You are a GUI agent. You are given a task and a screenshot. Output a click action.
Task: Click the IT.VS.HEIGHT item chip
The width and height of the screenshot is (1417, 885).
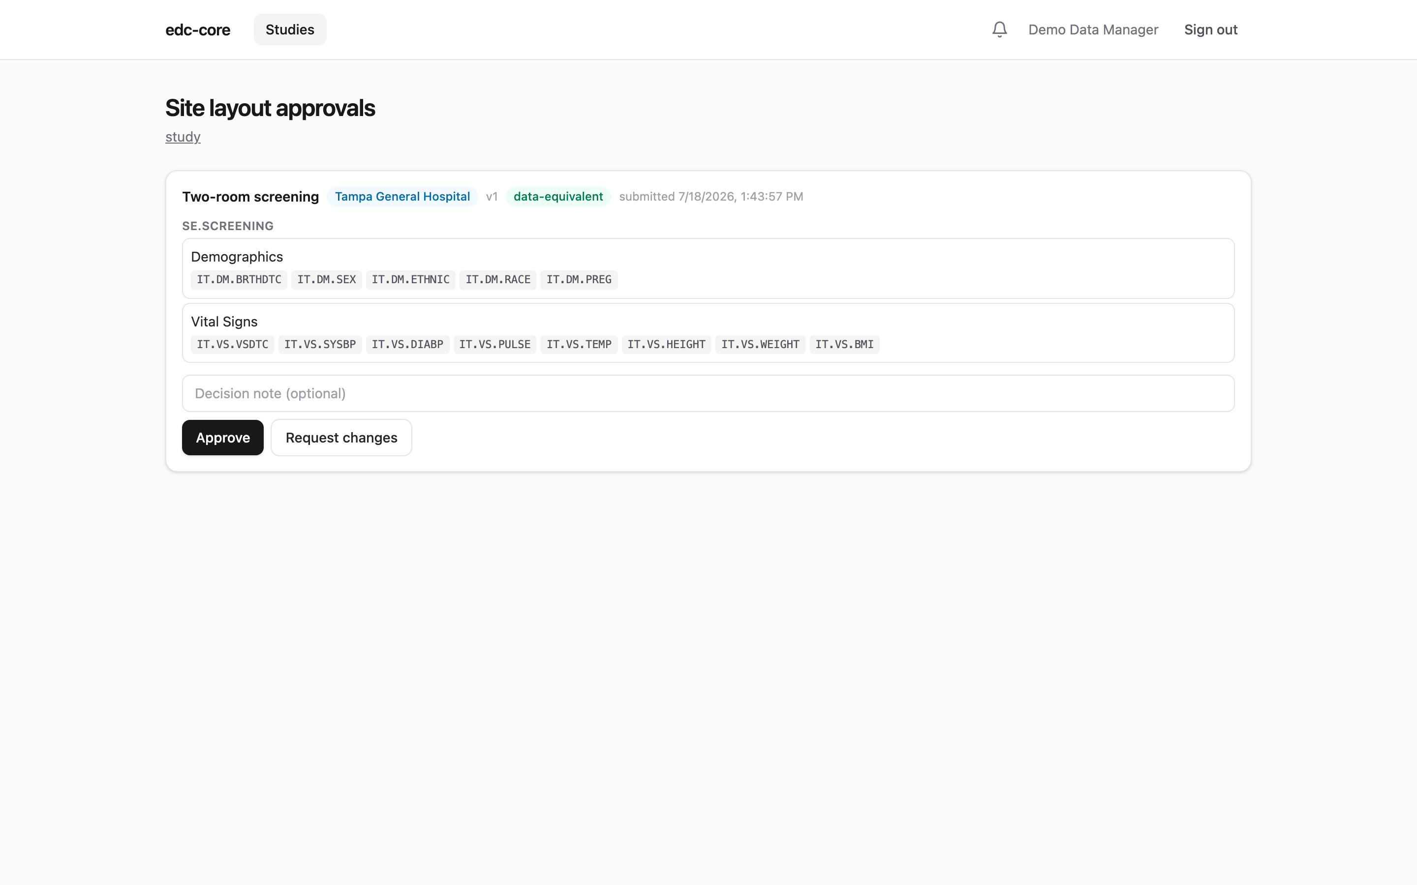[666, 345]
